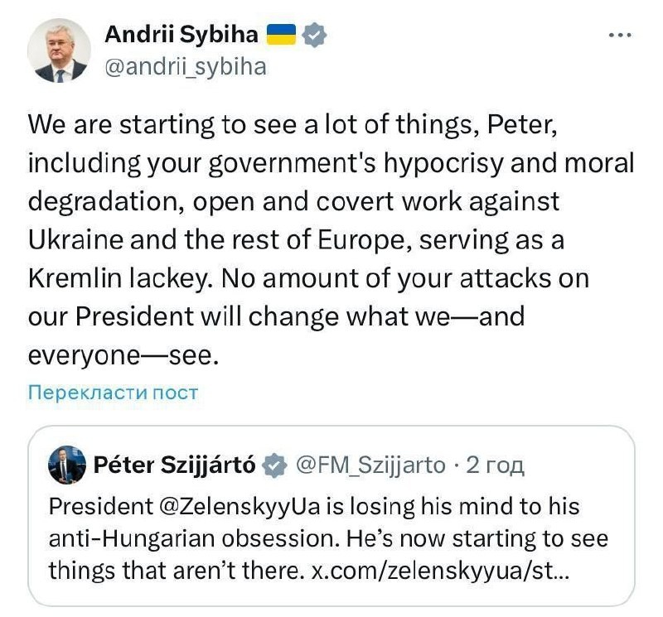Click the quoted post's 'things that aren't there' text
Viewport: 663px width, 617px height.
coord(177,571)
